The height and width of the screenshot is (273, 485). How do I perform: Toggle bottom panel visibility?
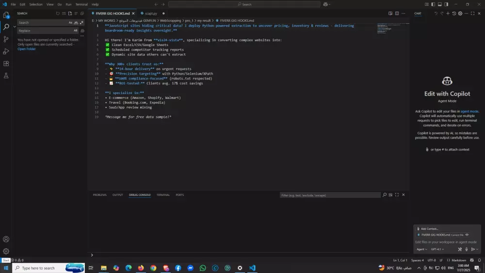[x=439, y=4]
